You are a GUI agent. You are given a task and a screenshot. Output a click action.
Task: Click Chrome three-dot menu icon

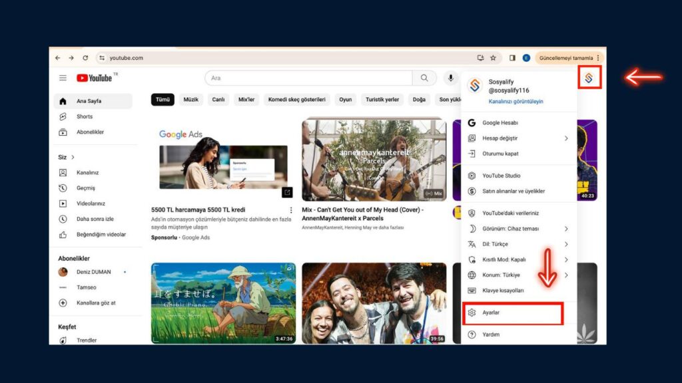[x=599, y=58]
